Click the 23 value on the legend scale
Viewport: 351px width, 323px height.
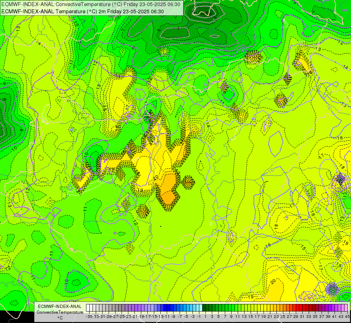pos(276,317)
